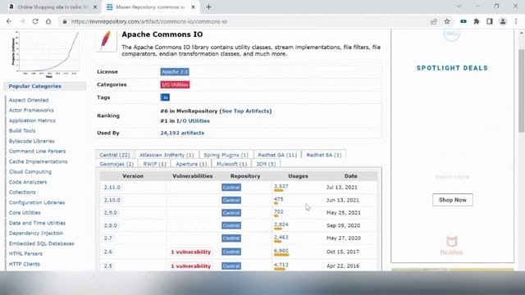Open Cloud Computing category

coord(30,171)
